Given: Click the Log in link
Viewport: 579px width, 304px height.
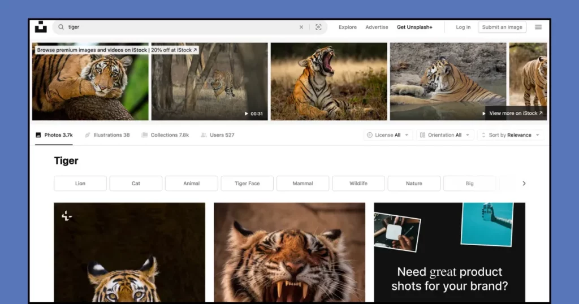Looking at the screenshot, I should pyautogui.click(x=463, y=27).
